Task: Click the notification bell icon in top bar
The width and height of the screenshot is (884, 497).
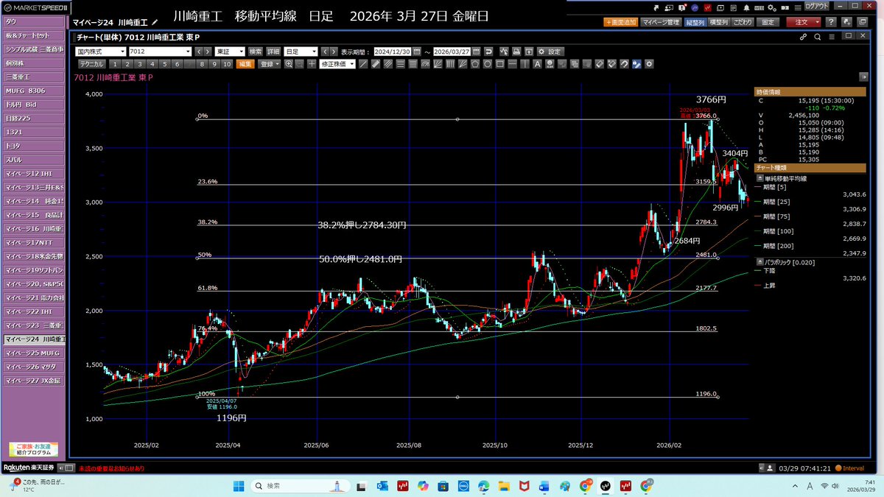Action: point(746,8)
